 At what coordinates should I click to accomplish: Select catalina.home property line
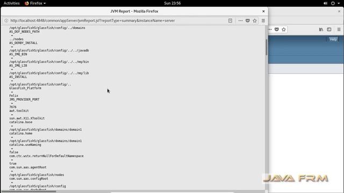click(21, 133)
